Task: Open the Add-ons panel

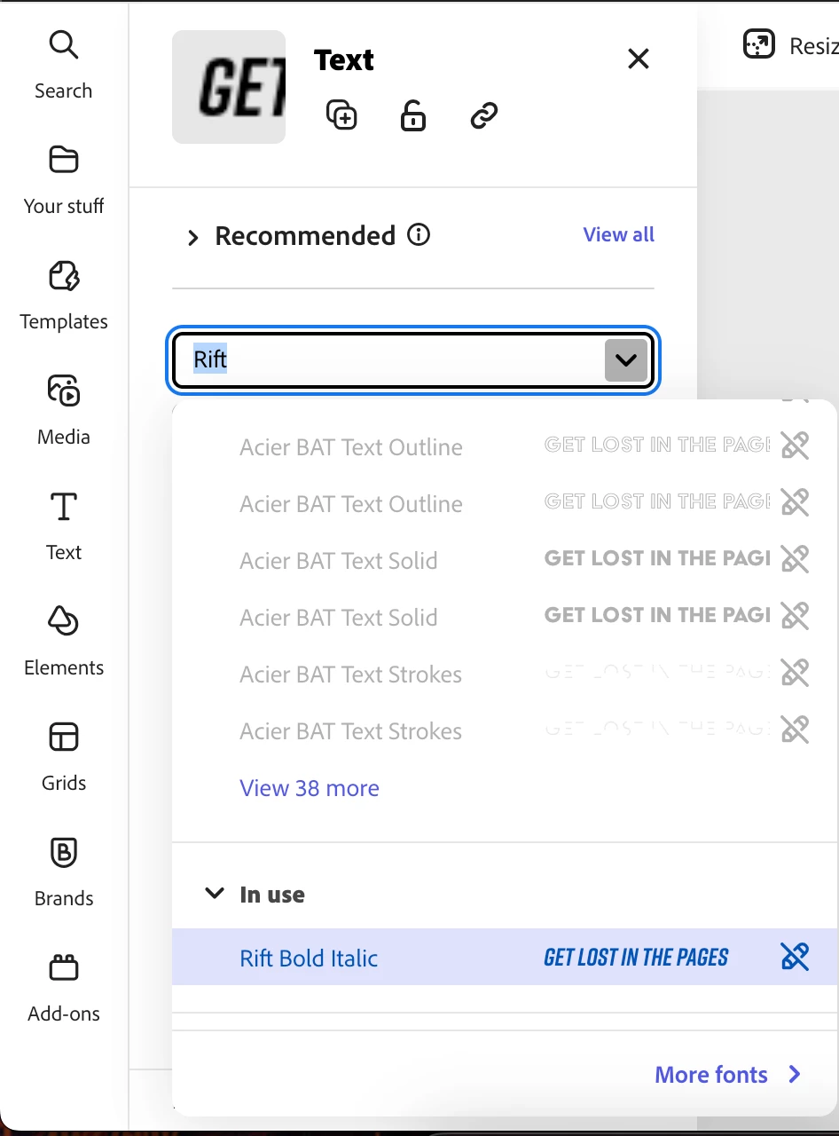Action: [x=63, y=987]
